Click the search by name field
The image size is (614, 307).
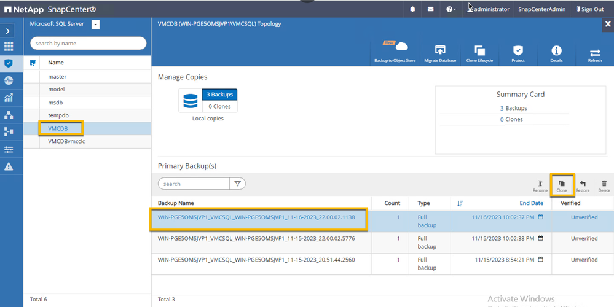pos(88,44)
